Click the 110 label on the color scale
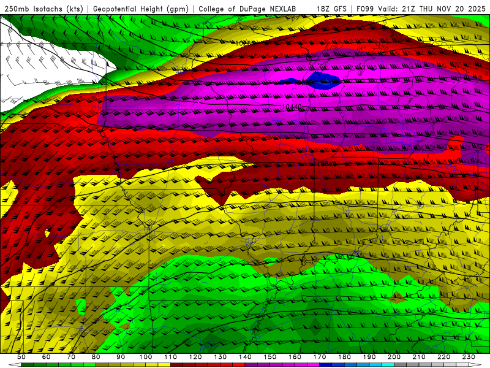Viewport: 490px width, 368px height. click(171, 357)
